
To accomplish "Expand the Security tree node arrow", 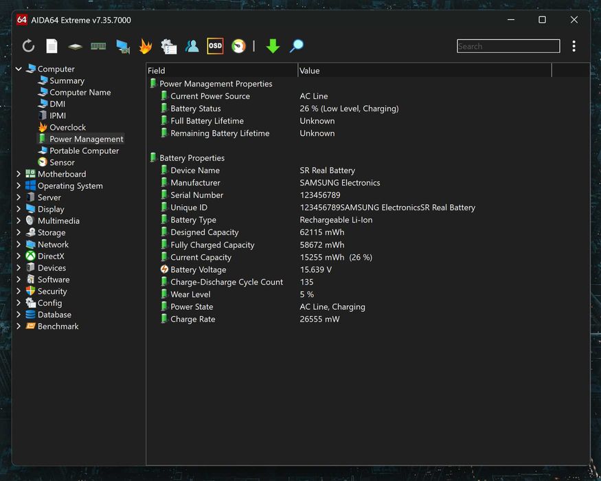I will pos(19,291).
